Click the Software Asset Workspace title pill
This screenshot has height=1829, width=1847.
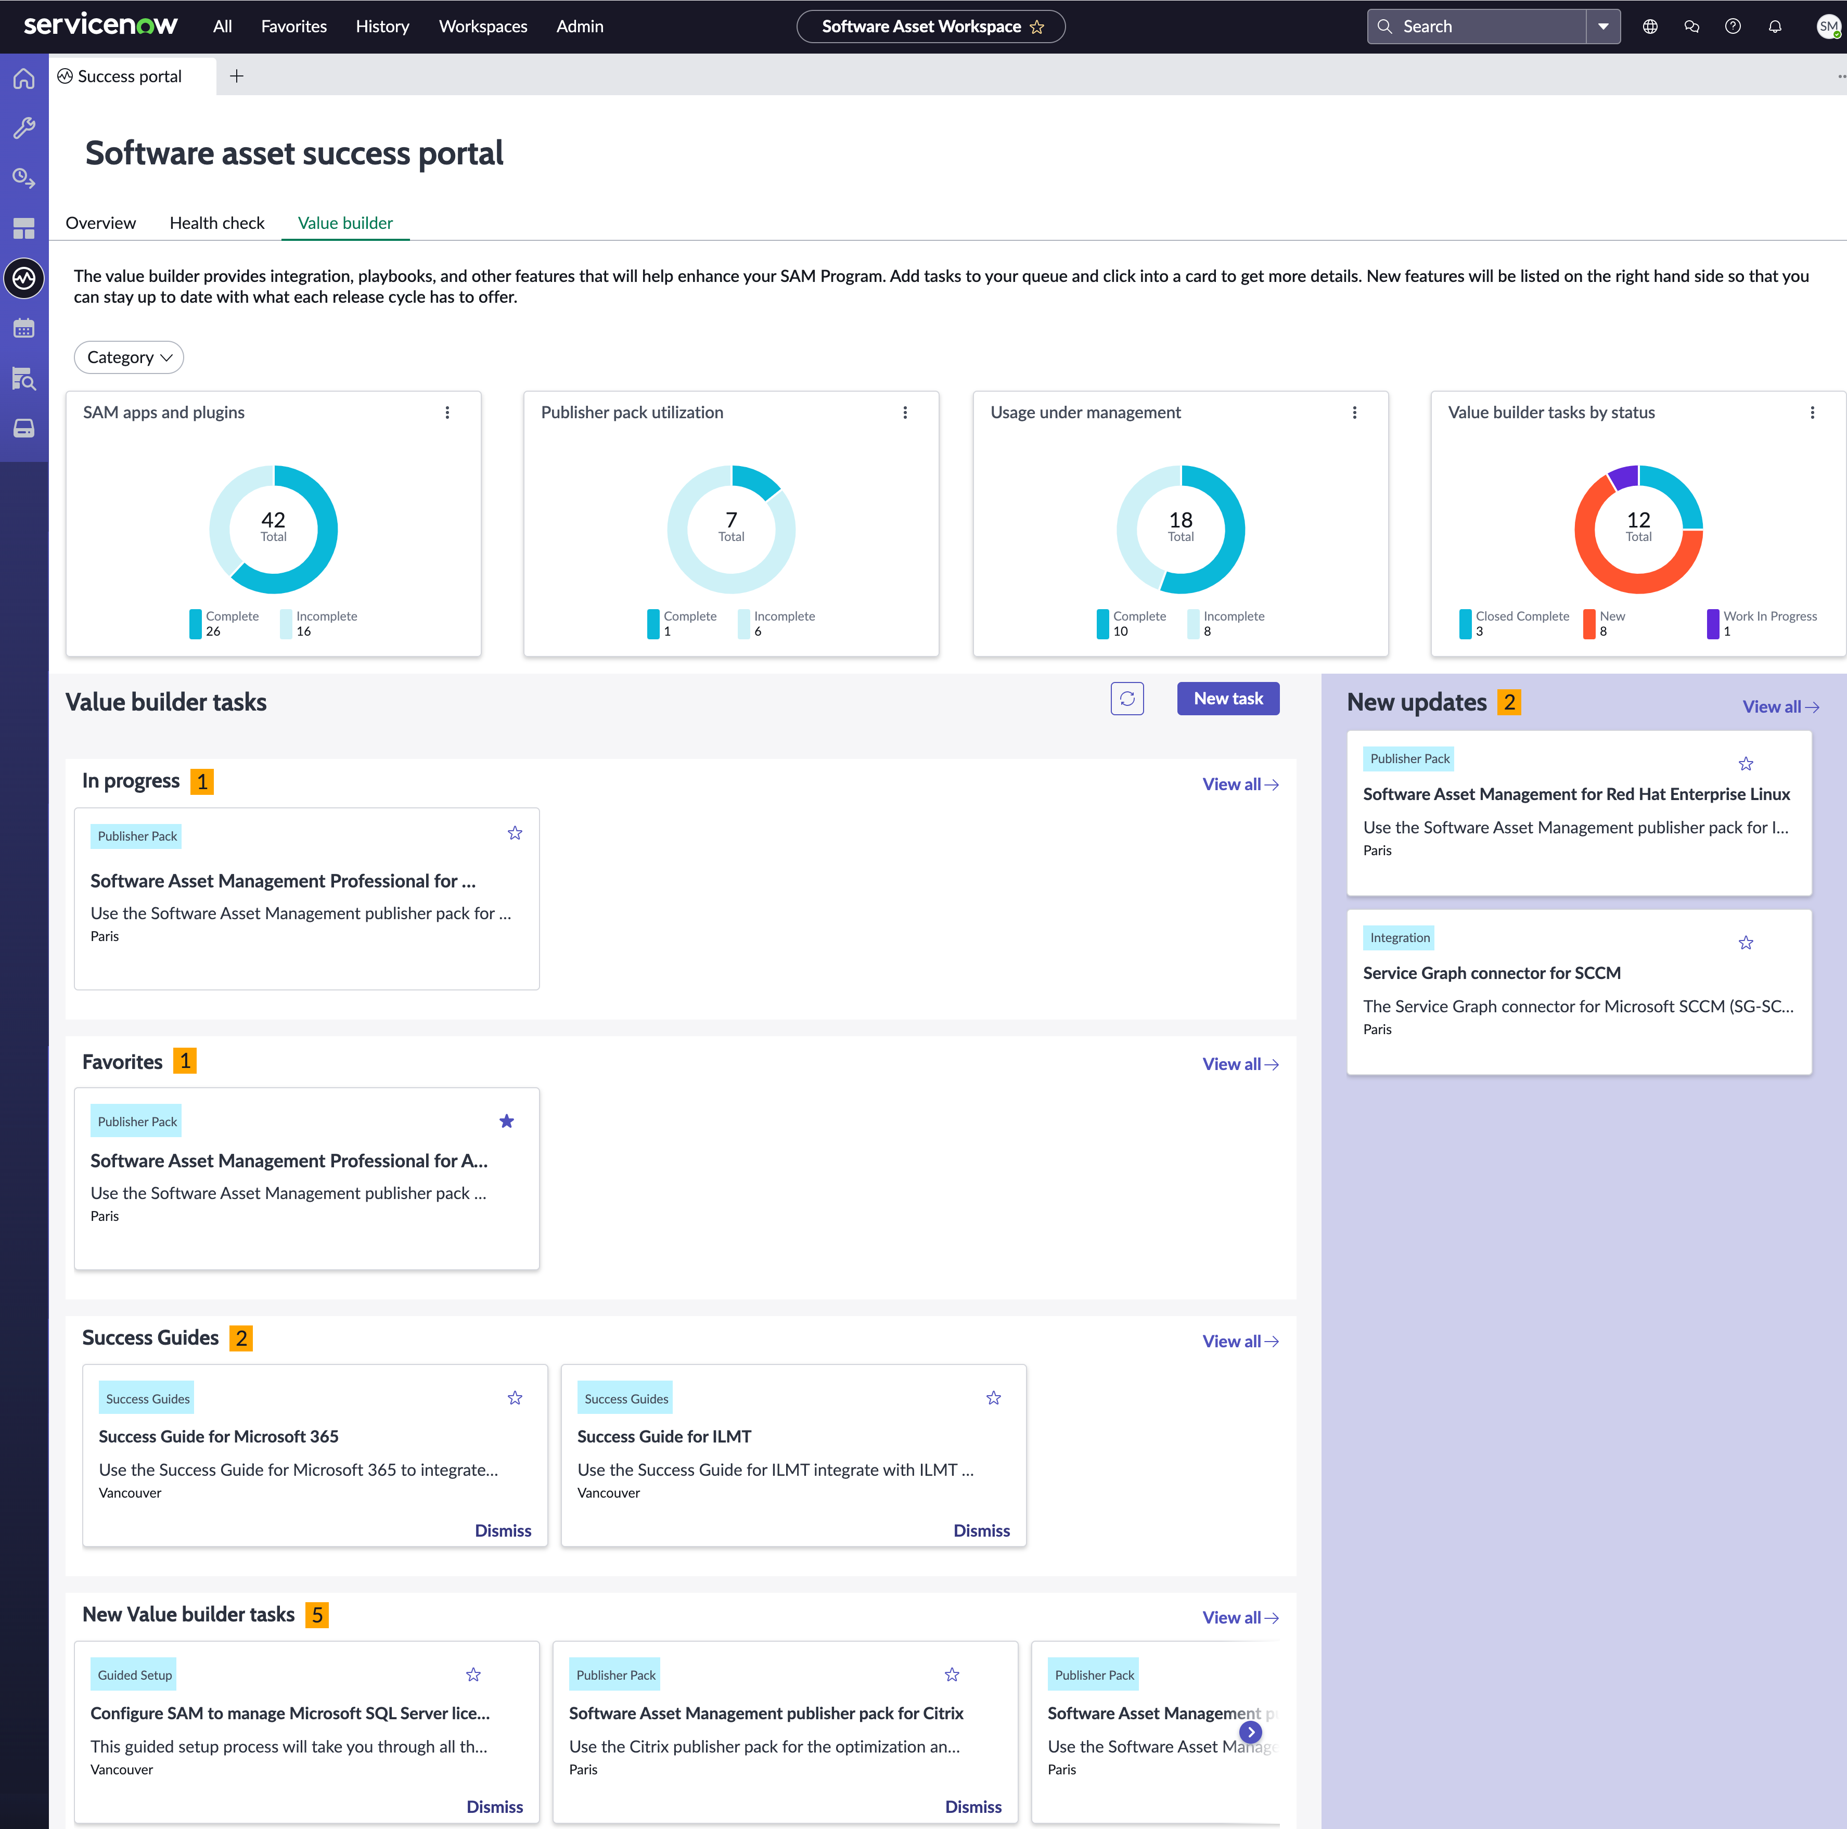[x=930, y=27]
